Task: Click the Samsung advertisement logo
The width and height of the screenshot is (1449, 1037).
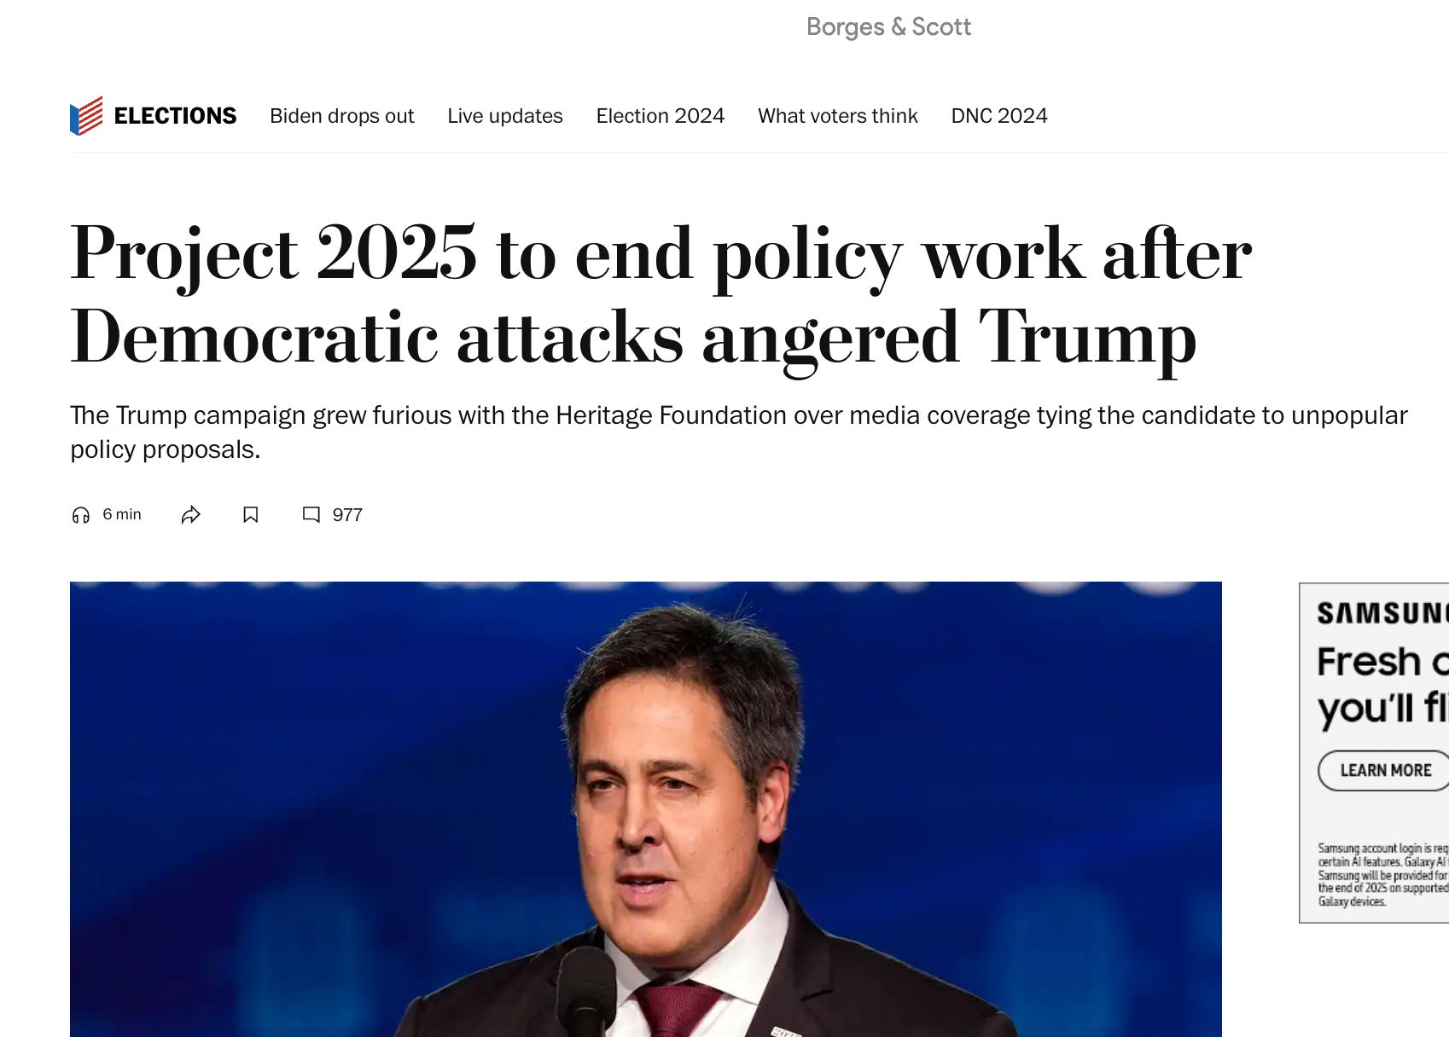Action: [x=1382, y=613]
